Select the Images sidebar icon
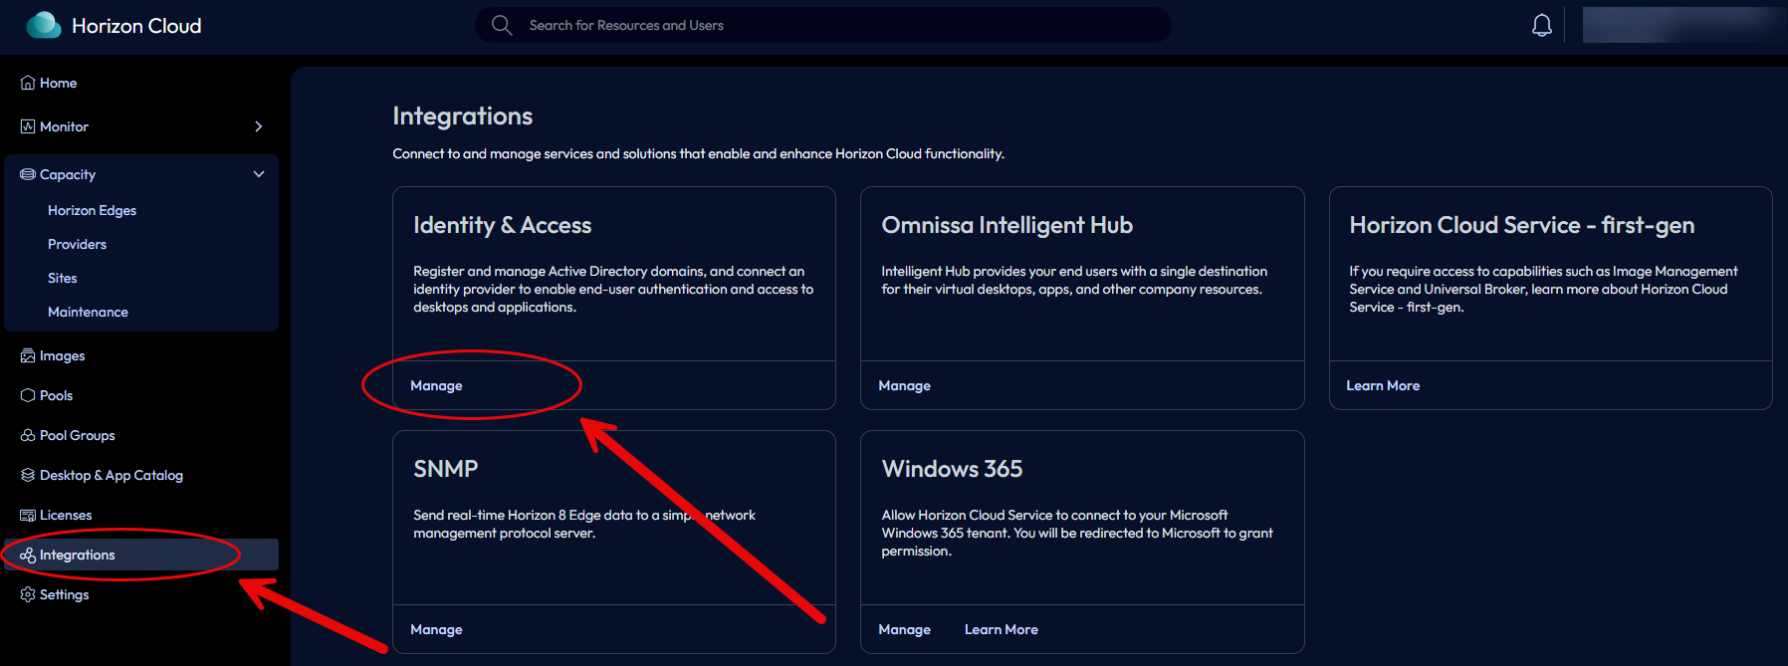This screenshot has height=666, width=1788. 28,355
